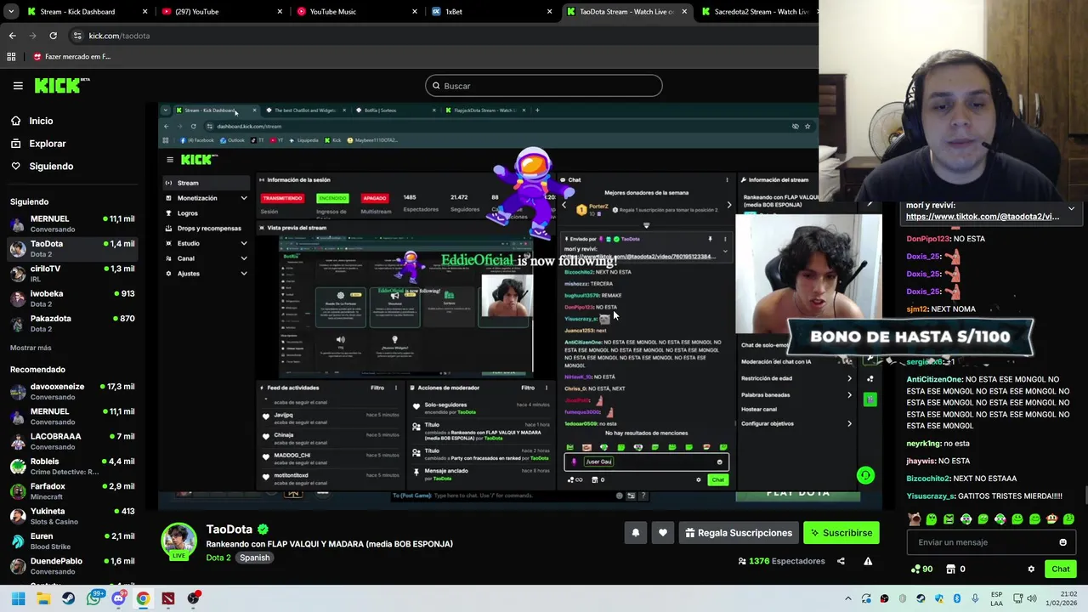Open Chrome from taskbar
1088x612 pixels.
pyautogui.click(x=143, y=598)
